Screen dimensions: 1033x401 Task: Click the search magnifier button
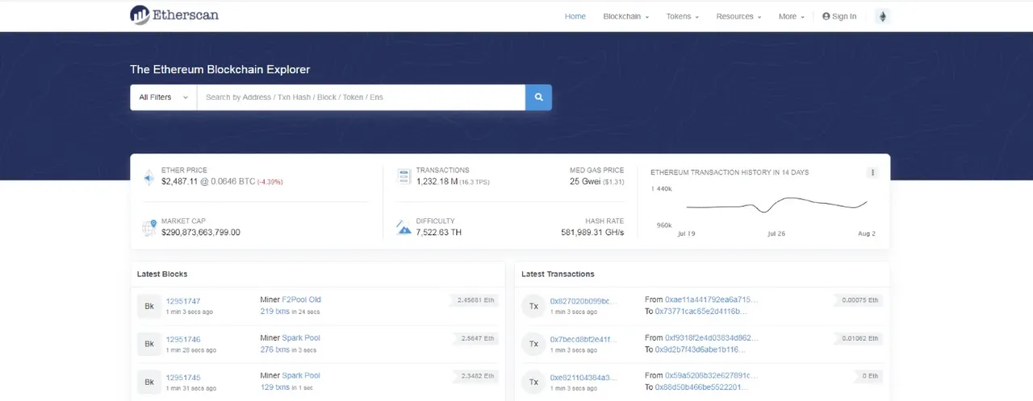(x=538, y=97)
